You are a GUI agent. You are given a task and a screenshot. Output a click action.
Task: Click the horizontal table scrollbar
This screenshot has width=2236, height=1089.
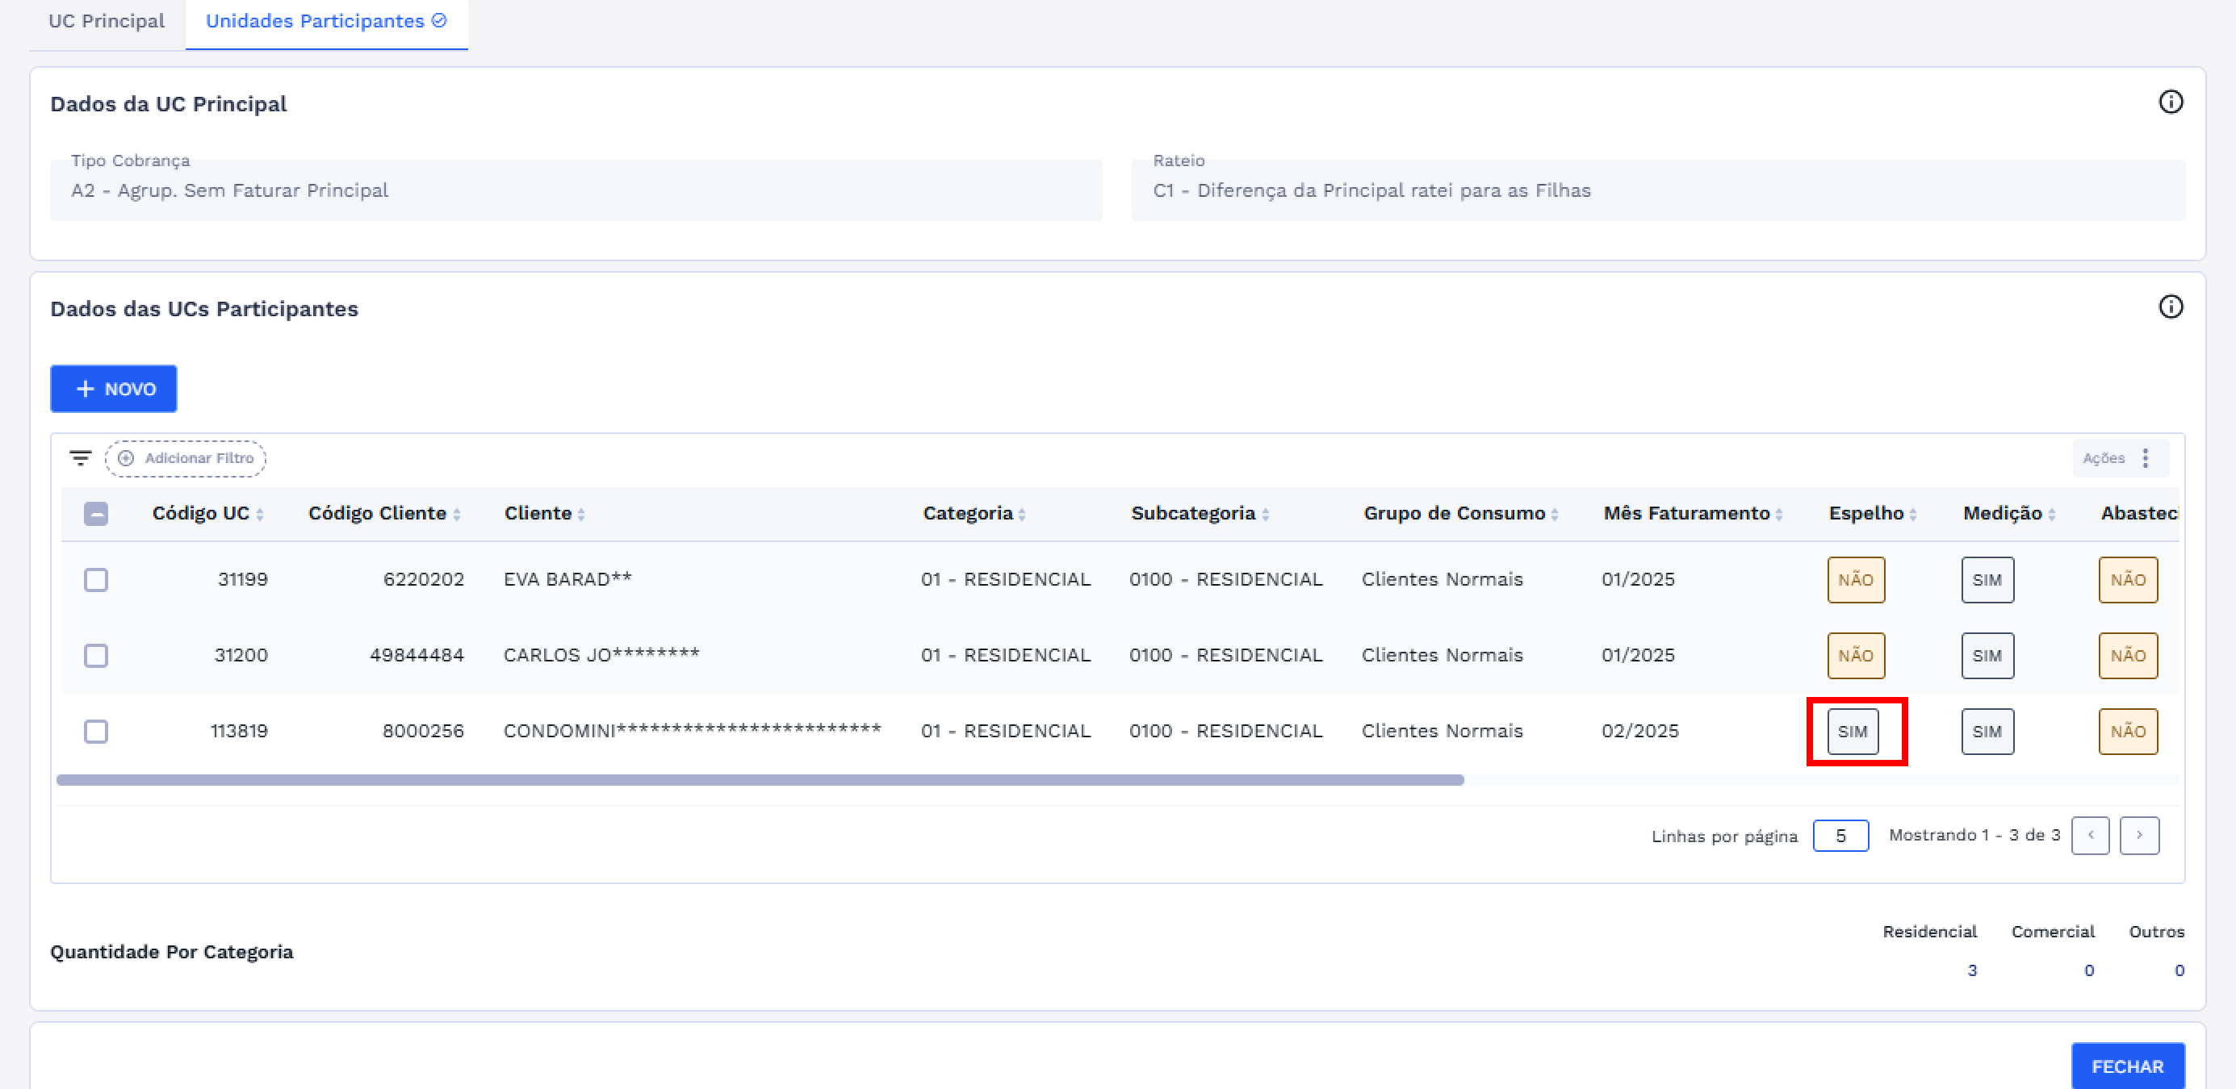tap(760, 780)
